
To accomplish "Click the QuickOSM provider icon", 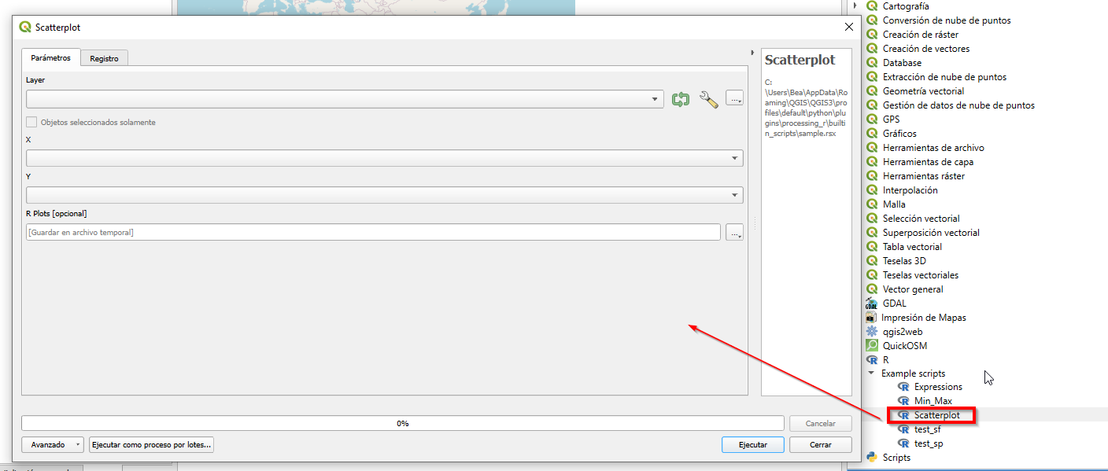I will 872,346.
